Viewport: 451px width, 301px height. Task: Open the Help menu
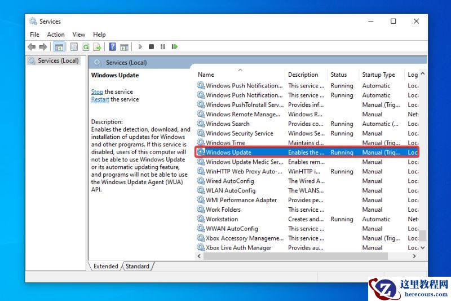[x=99, y=34]
